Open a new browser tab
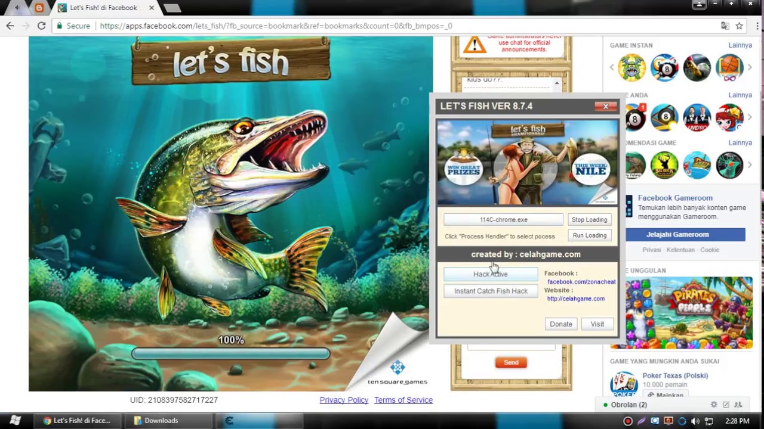This screenshot has height=429, width=764. (x=172, y=8)
